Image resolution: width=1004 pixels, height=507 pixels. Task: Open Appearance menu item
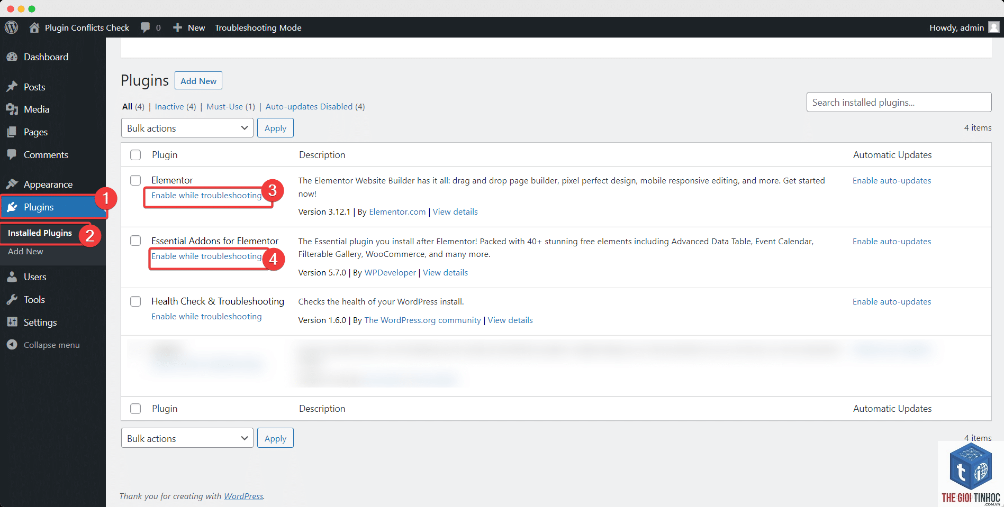tap(48, 185)
